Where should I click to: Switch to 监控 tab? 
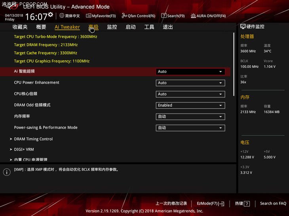112,27
